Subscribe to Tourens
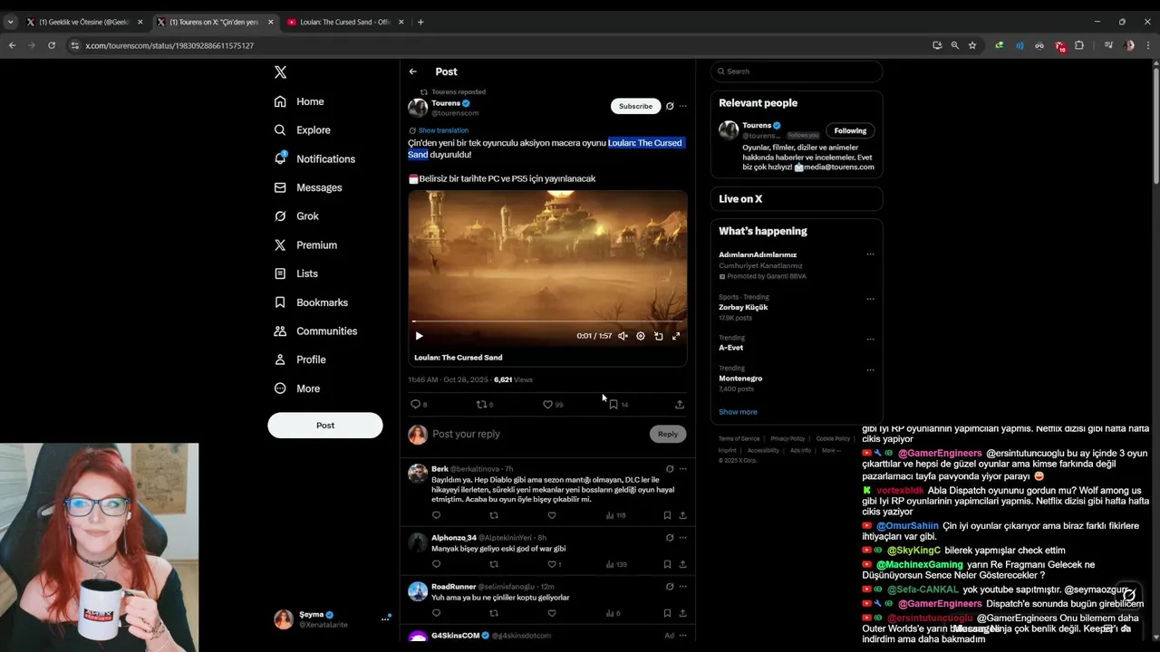 click(x=635, y=106)
